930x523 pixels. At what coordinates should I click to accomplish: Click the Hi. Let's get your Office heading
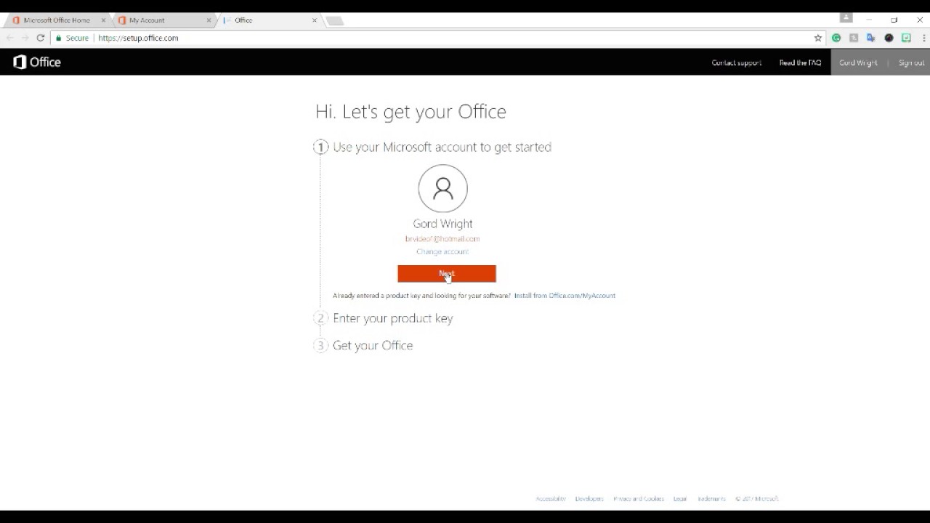click(411, 111)
